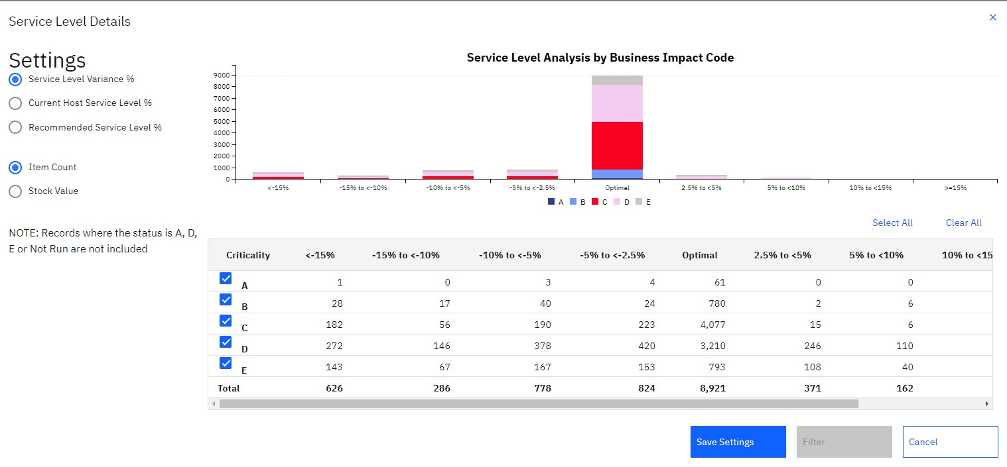Click the -5% to <-2.5% column header
Image resolution: width=1007 pixels, height=467 pixels.
[612, 255]
